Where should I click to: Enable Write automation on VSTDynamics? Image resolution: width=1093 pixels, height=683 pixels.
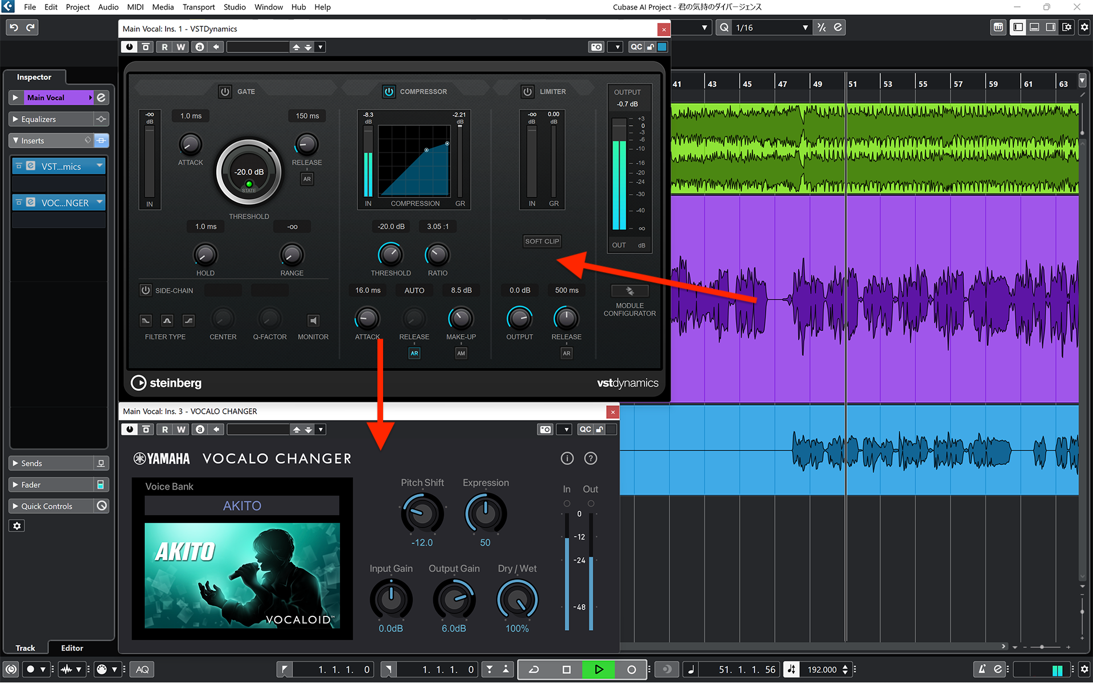click(181, 47)
